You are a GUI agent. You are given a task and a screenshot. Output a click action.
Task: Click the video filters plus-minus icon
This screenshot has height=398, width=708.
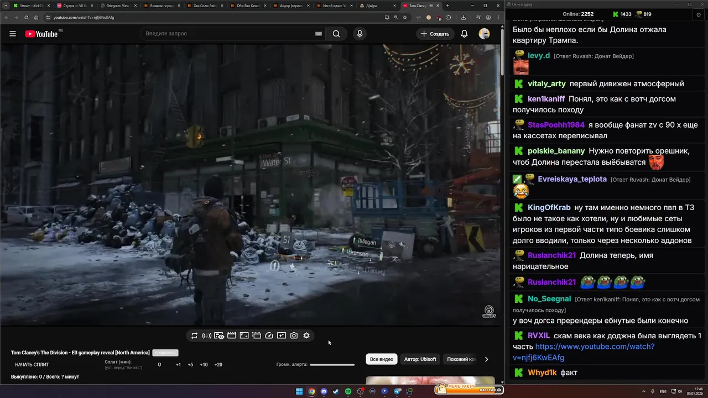pyautogui.click(x=282, y=336)
